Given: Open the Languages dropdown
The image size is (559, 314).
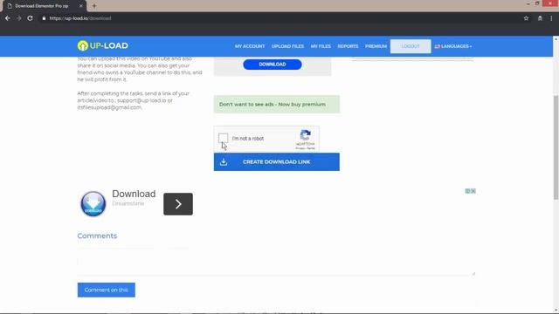Looking at the screenshot, I should pos(453,46).
